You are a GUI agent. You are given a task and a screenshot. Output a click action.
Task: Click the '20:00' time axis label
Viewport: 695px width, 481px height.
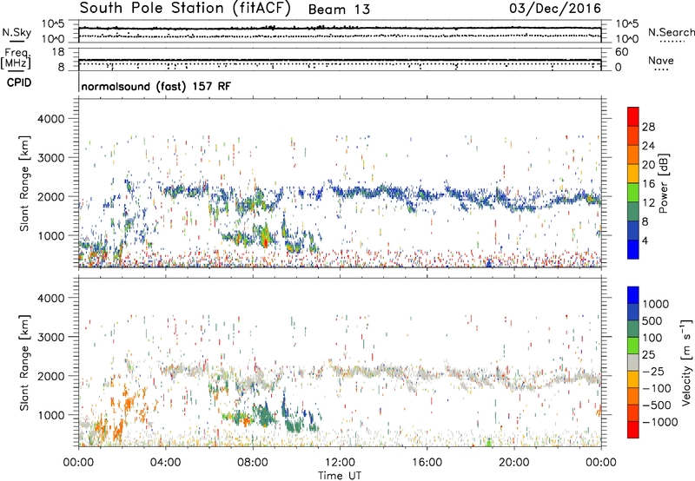(513, 463)
